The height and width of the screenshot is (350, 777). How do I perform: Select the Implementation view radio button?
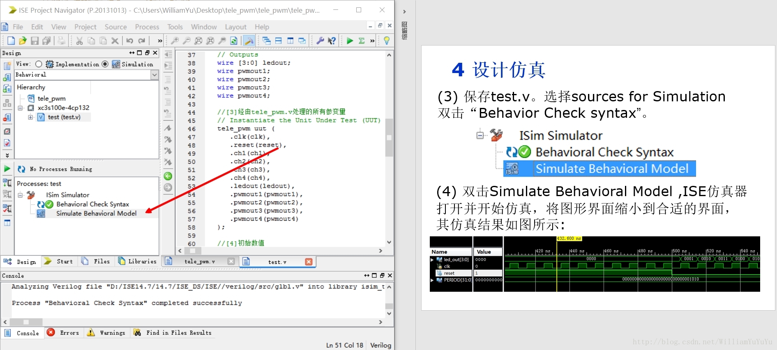[39, 64]
